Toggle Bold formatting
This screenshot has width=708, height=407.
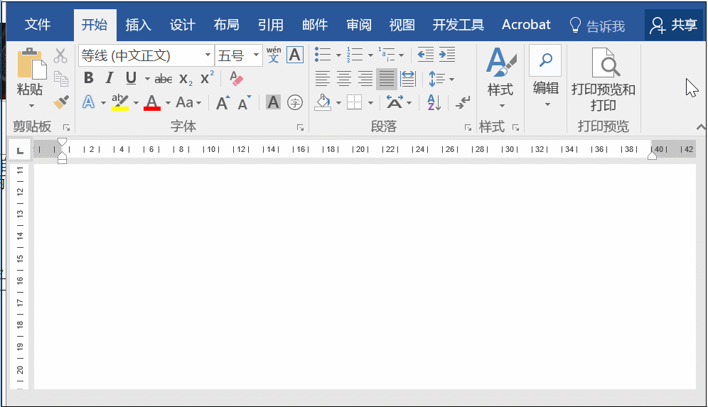coord(88,78)
